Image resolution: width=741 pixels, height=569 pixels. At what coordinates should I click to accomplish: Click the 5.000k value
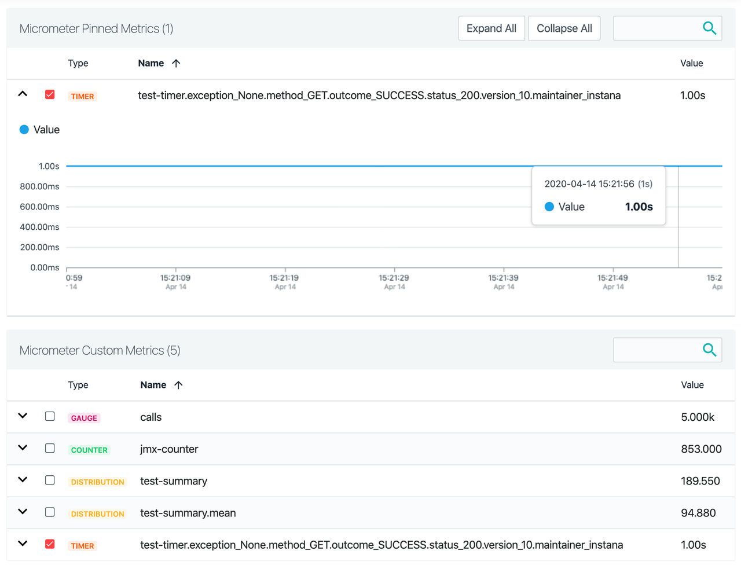coord(698,417)
